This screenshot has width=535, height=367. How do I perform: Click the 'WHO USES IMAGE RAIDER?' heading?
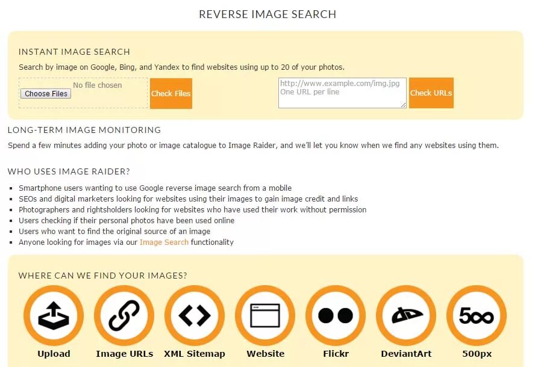[69, 171]
